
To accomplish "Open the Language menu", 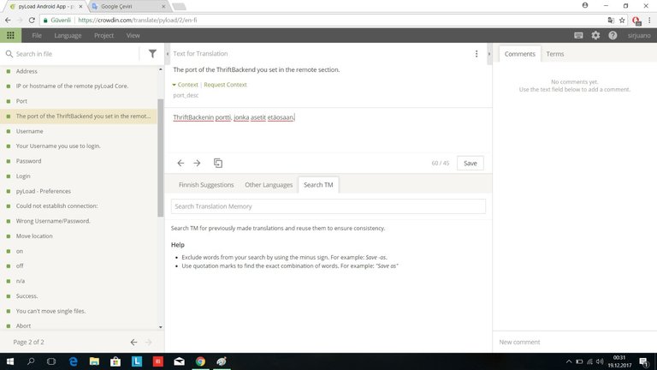I will coord(68,36).
